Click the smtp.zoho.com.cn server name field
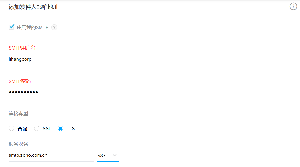The image size is (300, 167). tap(51, 155)
